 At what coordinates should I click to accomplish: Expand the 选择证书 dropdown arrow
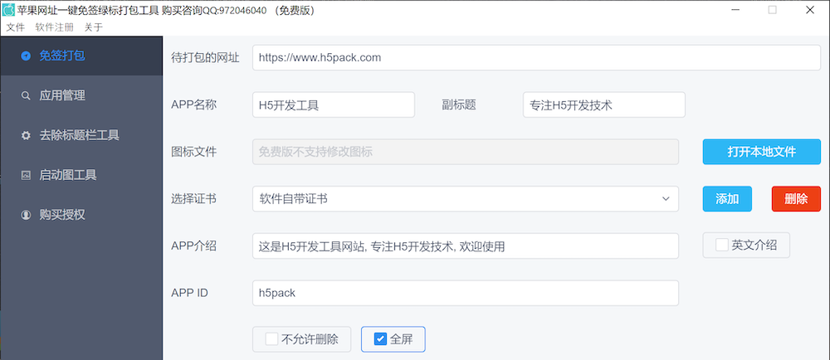(x=666, y=199)
